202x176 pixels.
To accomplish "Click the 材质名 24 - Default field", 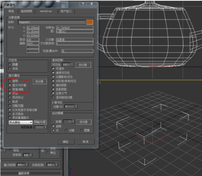I will [x=74, y=28].
